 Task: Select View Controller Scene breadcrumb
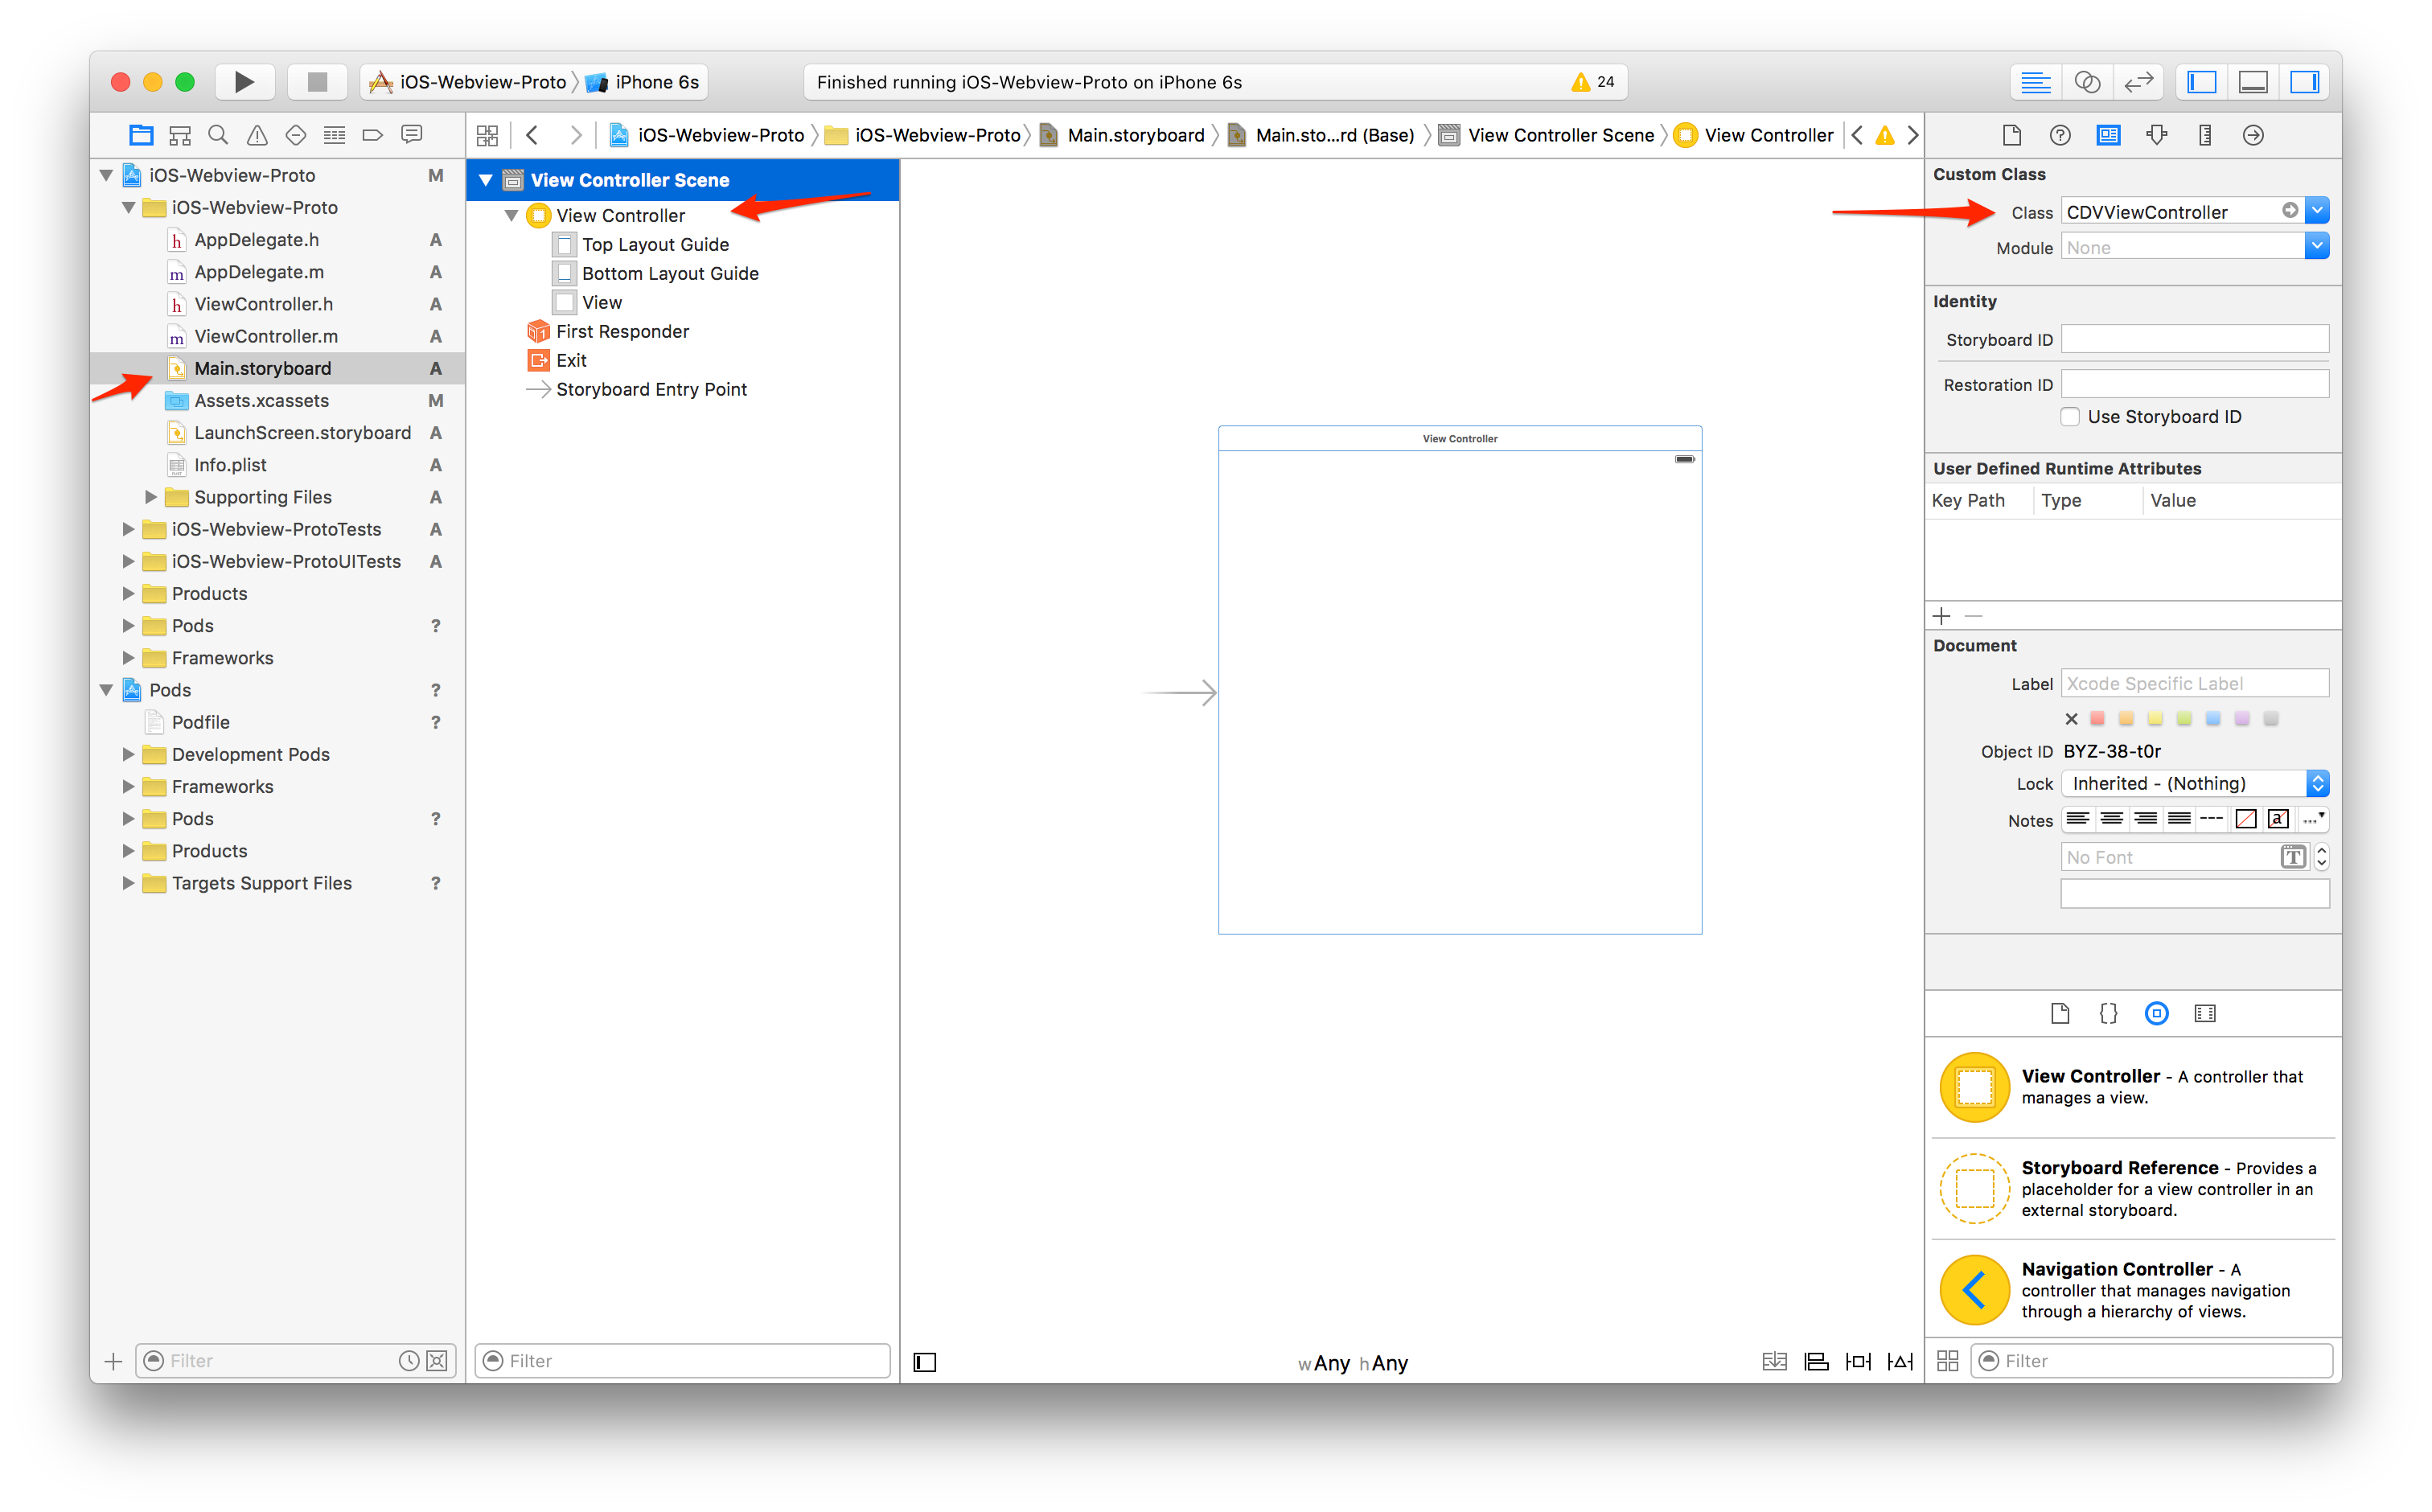pyautogui.click(x=1560, y=135)
